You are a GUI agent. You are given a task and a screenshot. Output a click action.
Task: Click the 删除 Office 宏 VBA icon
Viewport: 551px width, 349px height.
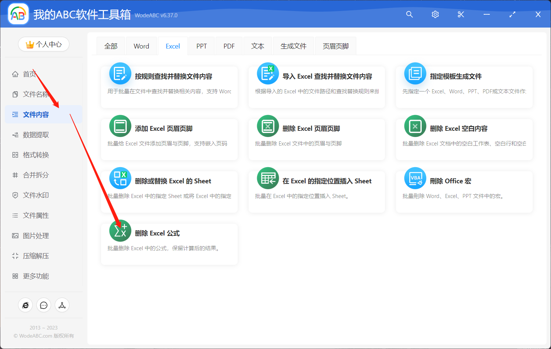pos(415,179)
